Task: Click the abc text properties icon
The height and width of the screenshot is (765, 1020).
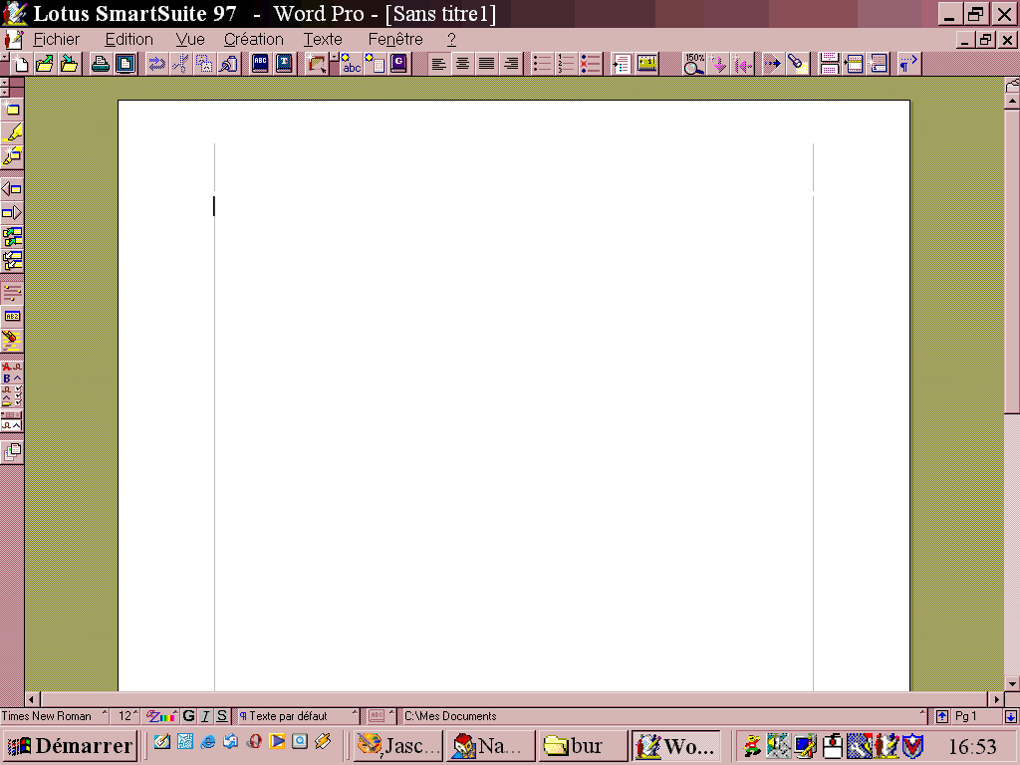Action: (352, 64)
